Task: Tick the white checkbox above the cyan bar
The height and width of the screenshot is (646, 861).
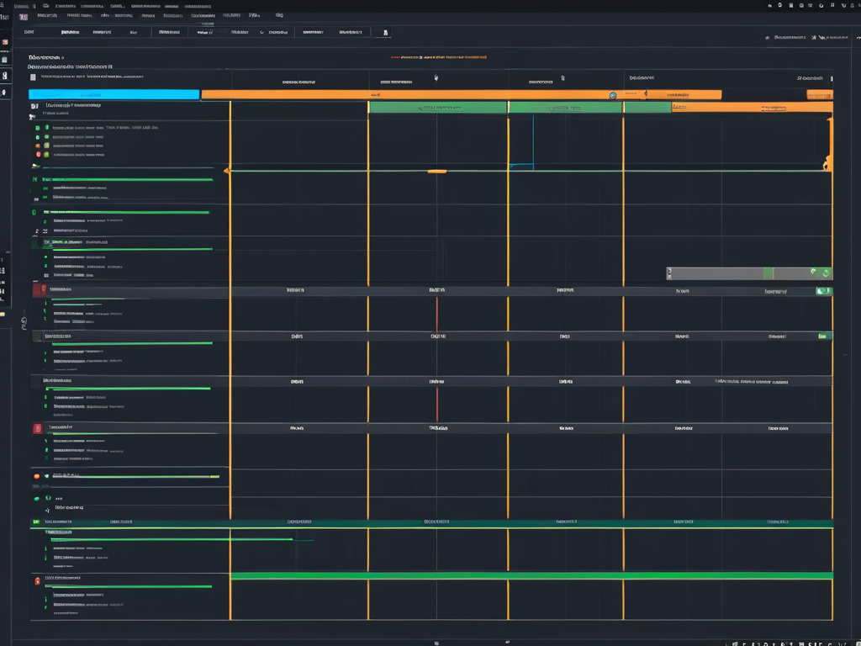Action: tap(33, 77)
